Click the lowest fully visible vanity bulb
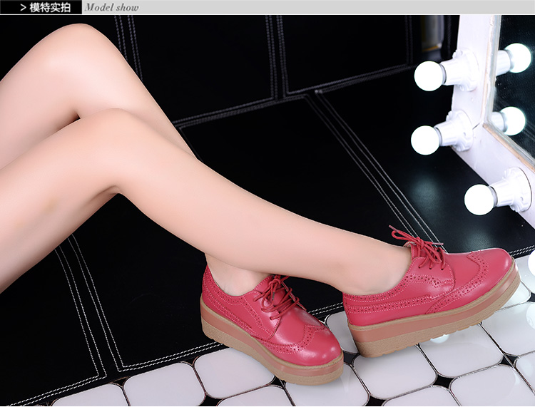Image resolution: width=535 pixels, height=407 pixels. (480, 199)
